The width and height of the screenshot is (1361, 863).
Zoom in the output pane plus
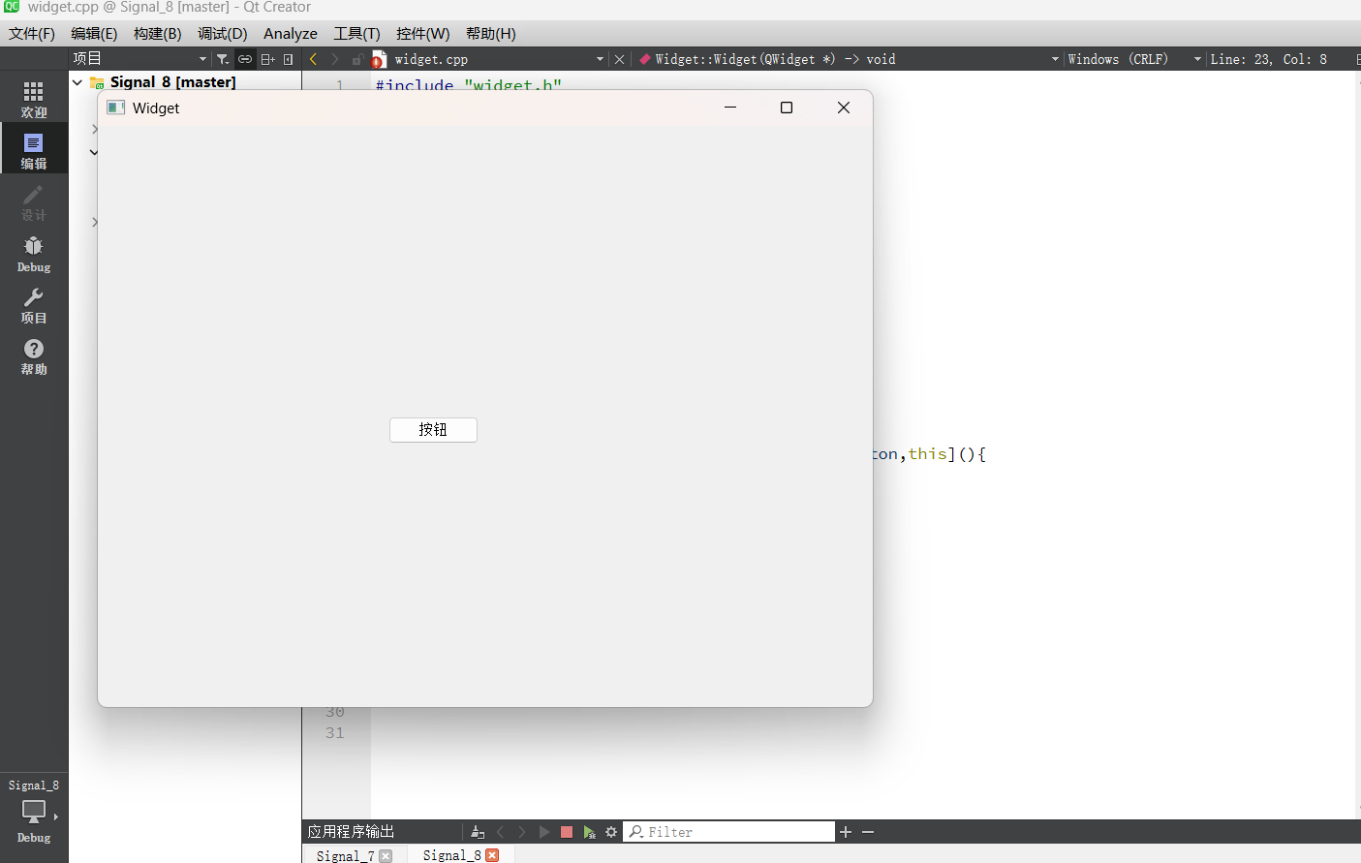pos(846,832)
